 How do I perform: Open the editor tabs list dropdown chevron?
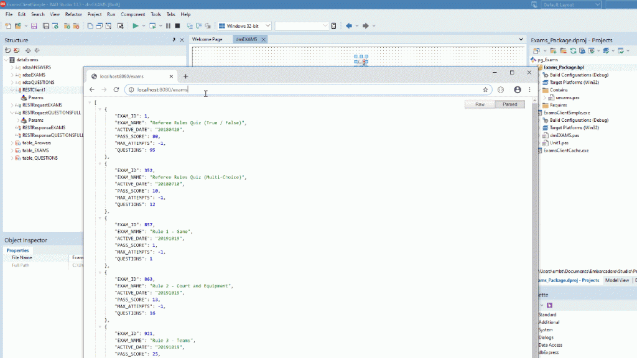coord(521,39)
